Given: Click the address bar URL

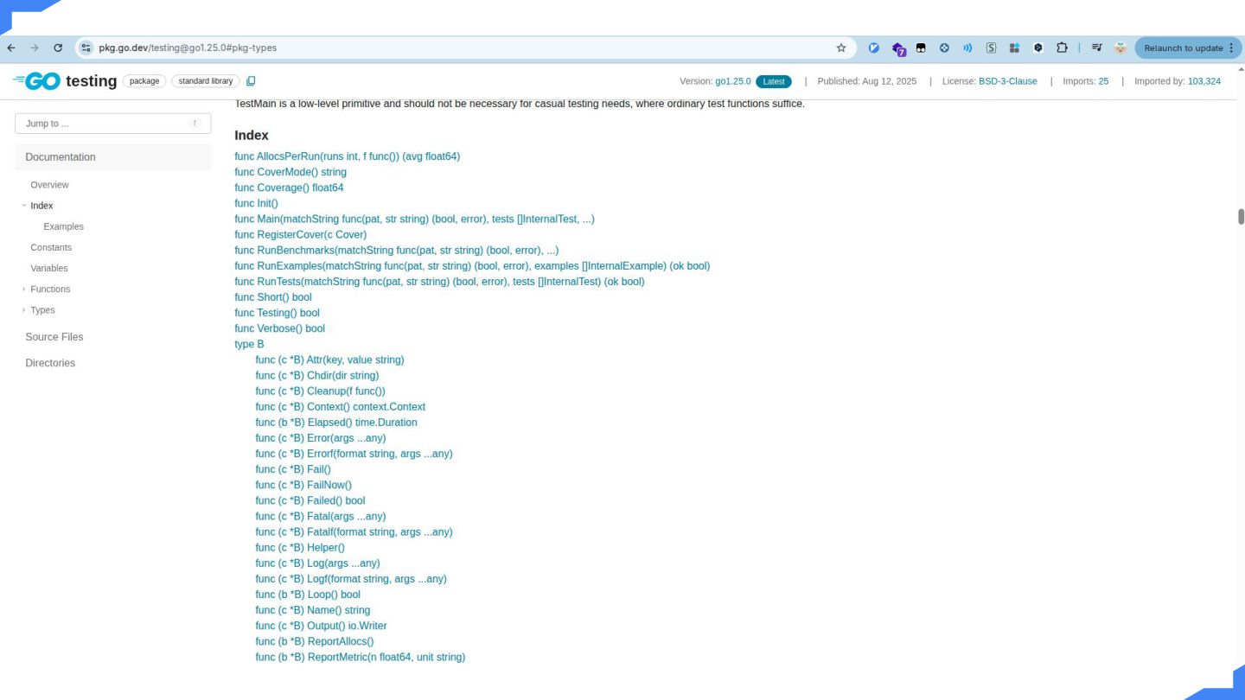Looking at the screenshot, I should [188, 48].
